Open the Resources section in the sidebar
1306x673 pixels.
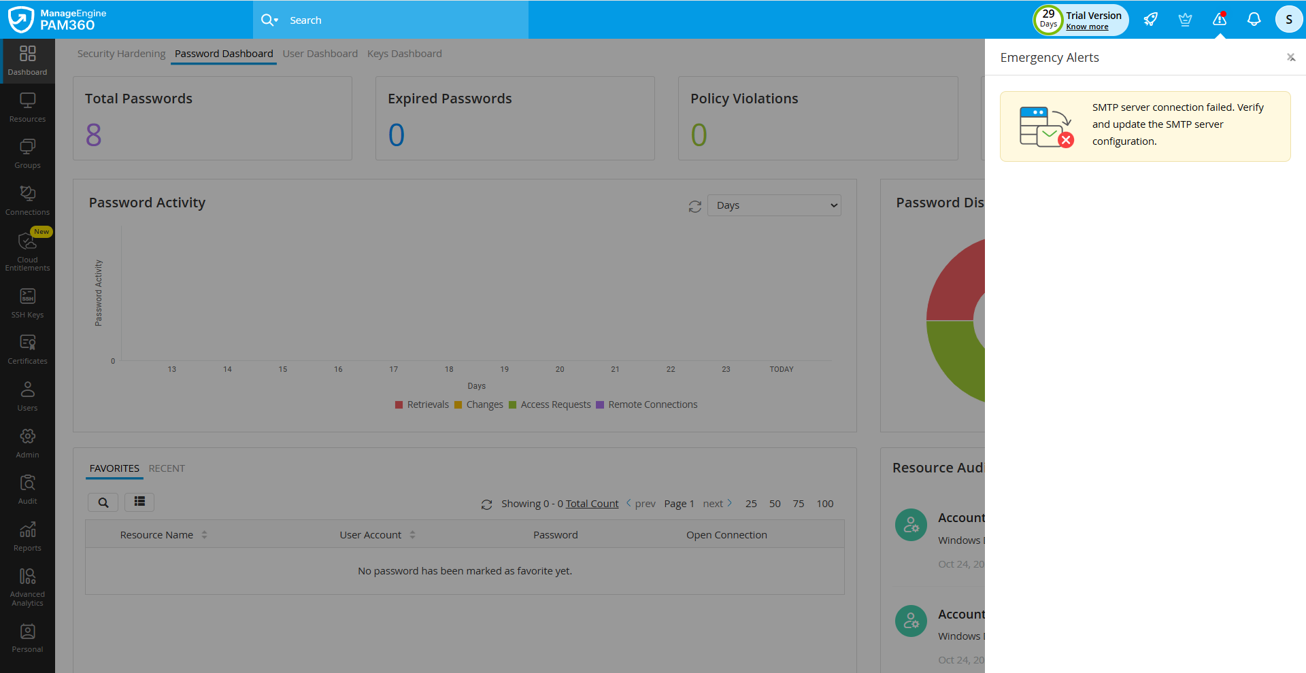click(x=27, y=106)
